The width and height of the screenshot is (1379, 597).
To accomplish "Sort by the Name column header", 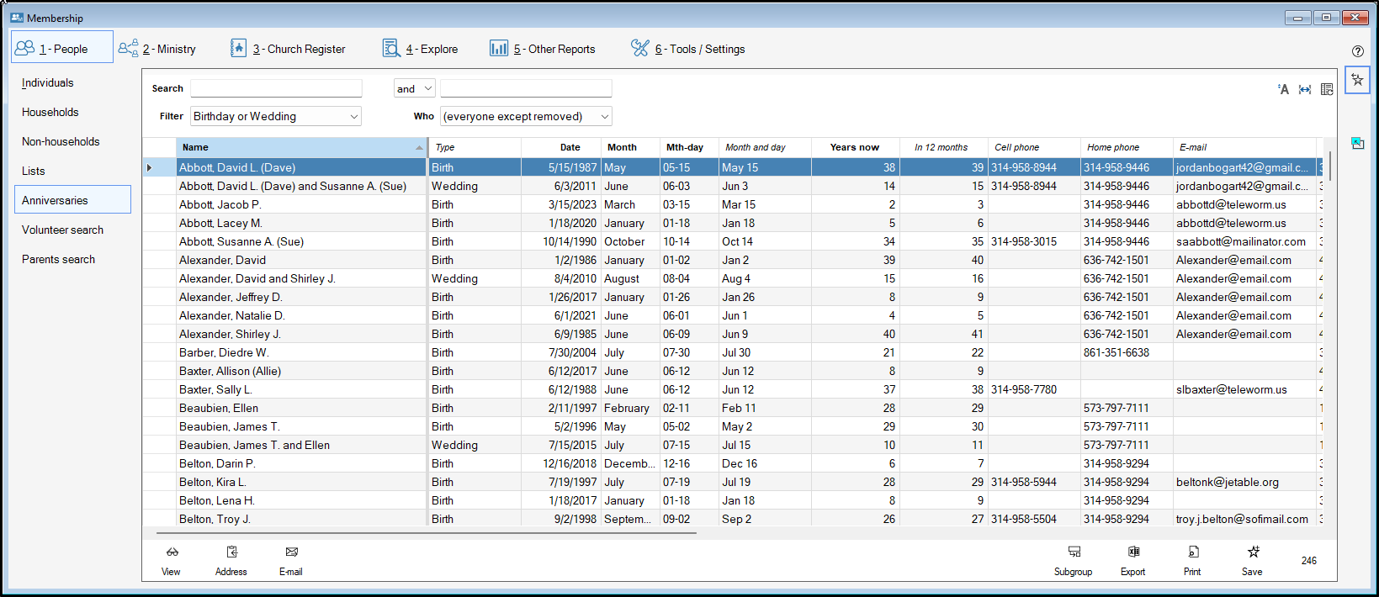I will pyautogui.click(x=300, y=147).
